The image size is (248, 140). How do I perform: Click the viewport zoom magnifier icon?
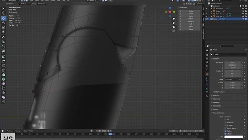pyautogui.click(x=174, y=19)
